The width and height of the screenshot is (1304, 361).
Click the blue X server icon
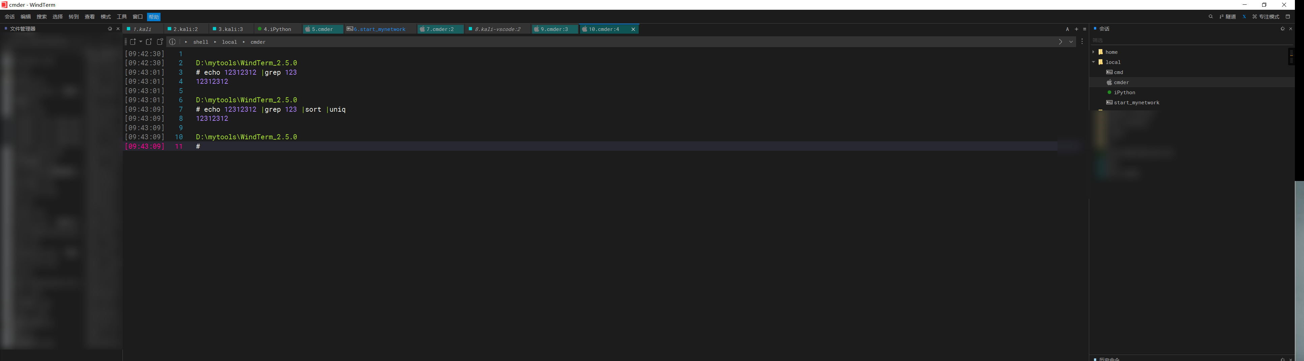pos(1244,17)
